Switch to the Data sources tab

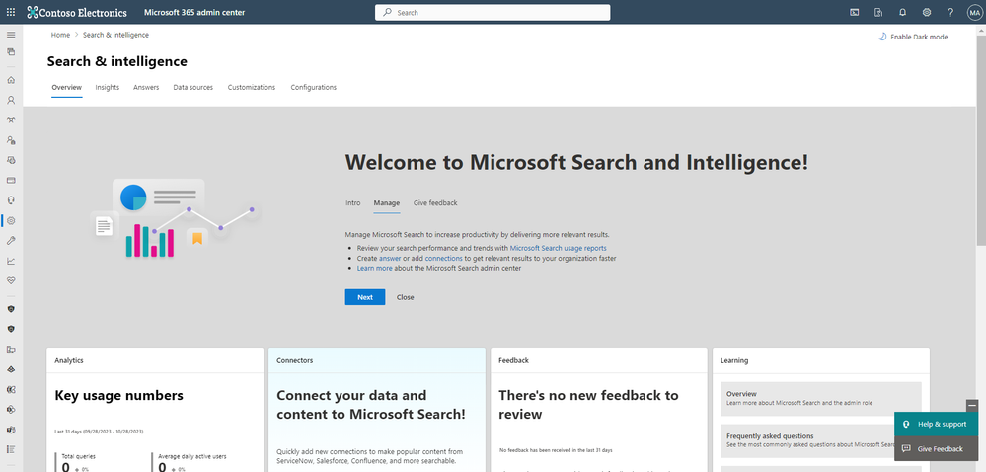193,88
